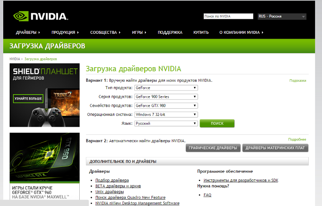322x206 pixels.
Task: Click the NVIDIA breadcrumb link
Action: [15, 59]
